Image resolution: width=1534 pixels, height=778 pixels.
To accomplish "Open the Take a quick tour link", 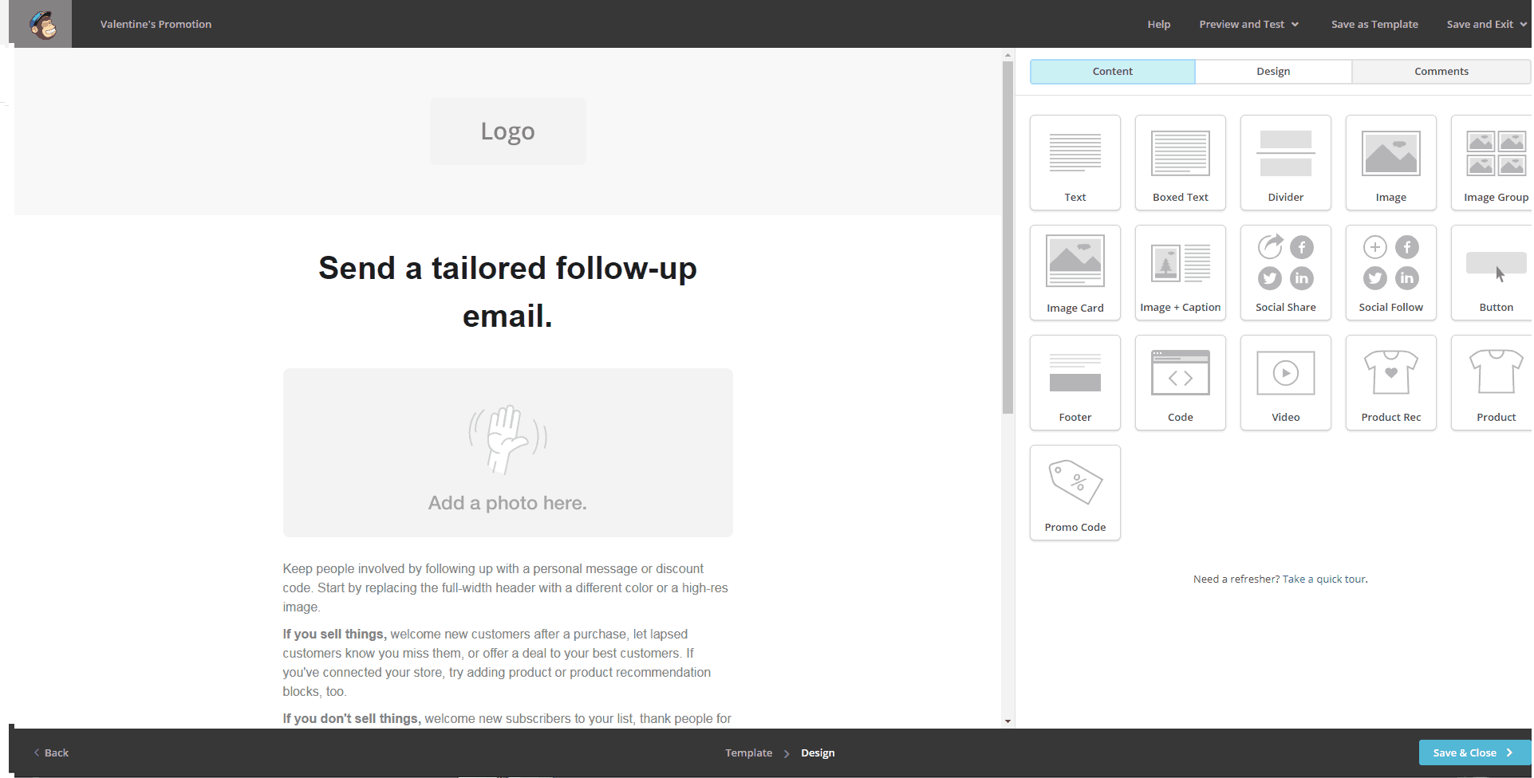I will pyautogui.click(x=1324, y=579).
